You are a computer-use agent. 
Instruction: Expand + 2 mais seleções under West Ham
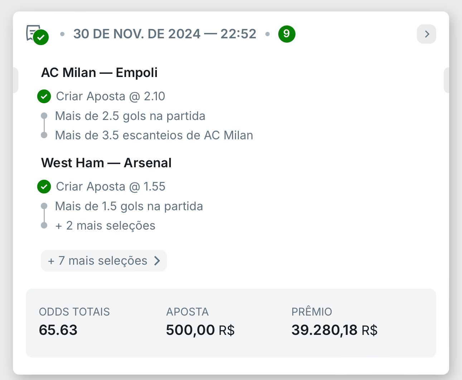105,226
